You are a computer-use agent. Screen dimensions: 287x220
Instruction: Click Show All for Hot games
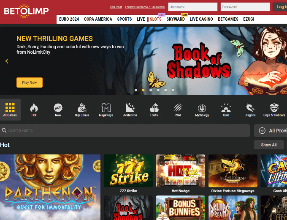pyautogui.click(x=269, y=145)
